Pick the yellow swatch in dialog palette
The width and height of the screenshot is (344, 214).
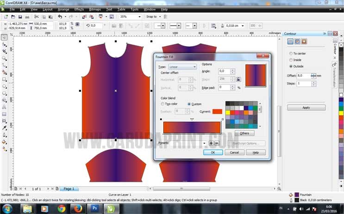tap(228, 113)
